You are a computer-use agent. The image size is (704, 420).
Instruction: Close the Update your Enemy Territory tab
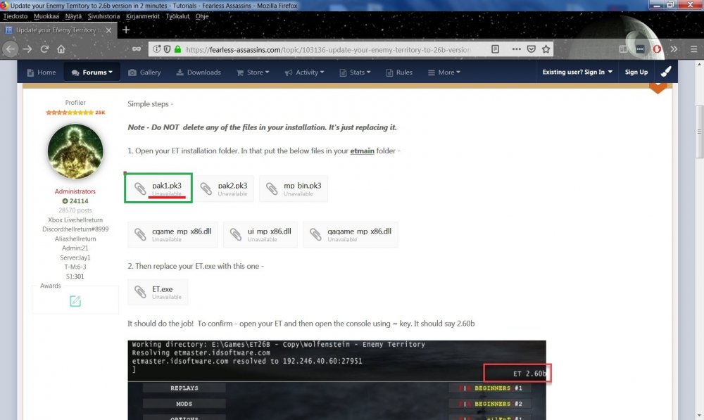[x=108, y=30]
